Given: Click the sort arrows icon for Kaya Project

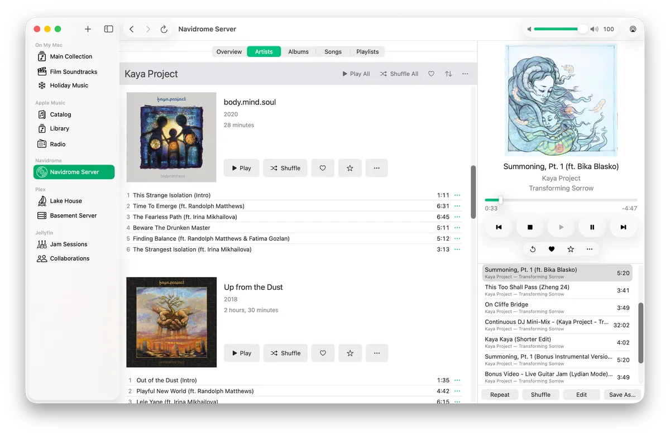Looking at the screenshot, I should (x=448, y=74).
